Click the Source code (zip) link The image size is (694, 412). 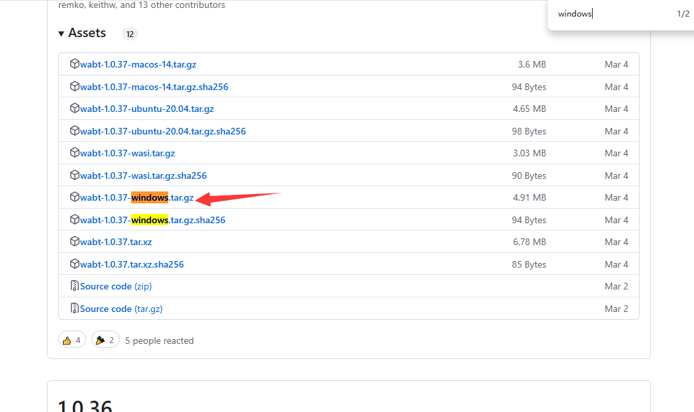tap(115, 286)
